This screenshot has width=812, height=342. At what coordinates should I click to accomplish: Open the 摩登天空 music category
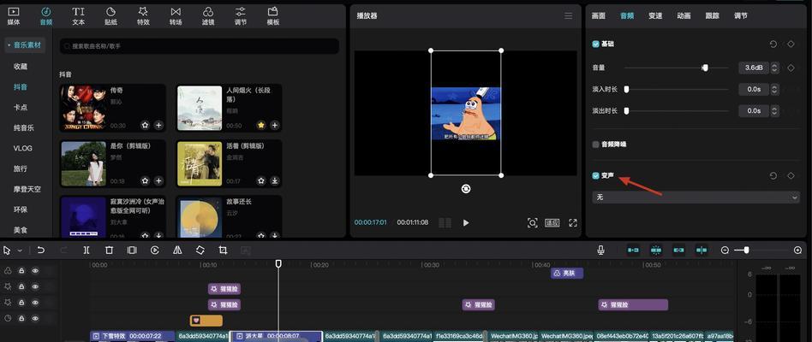pyautogui.click(x=27, y=189)
